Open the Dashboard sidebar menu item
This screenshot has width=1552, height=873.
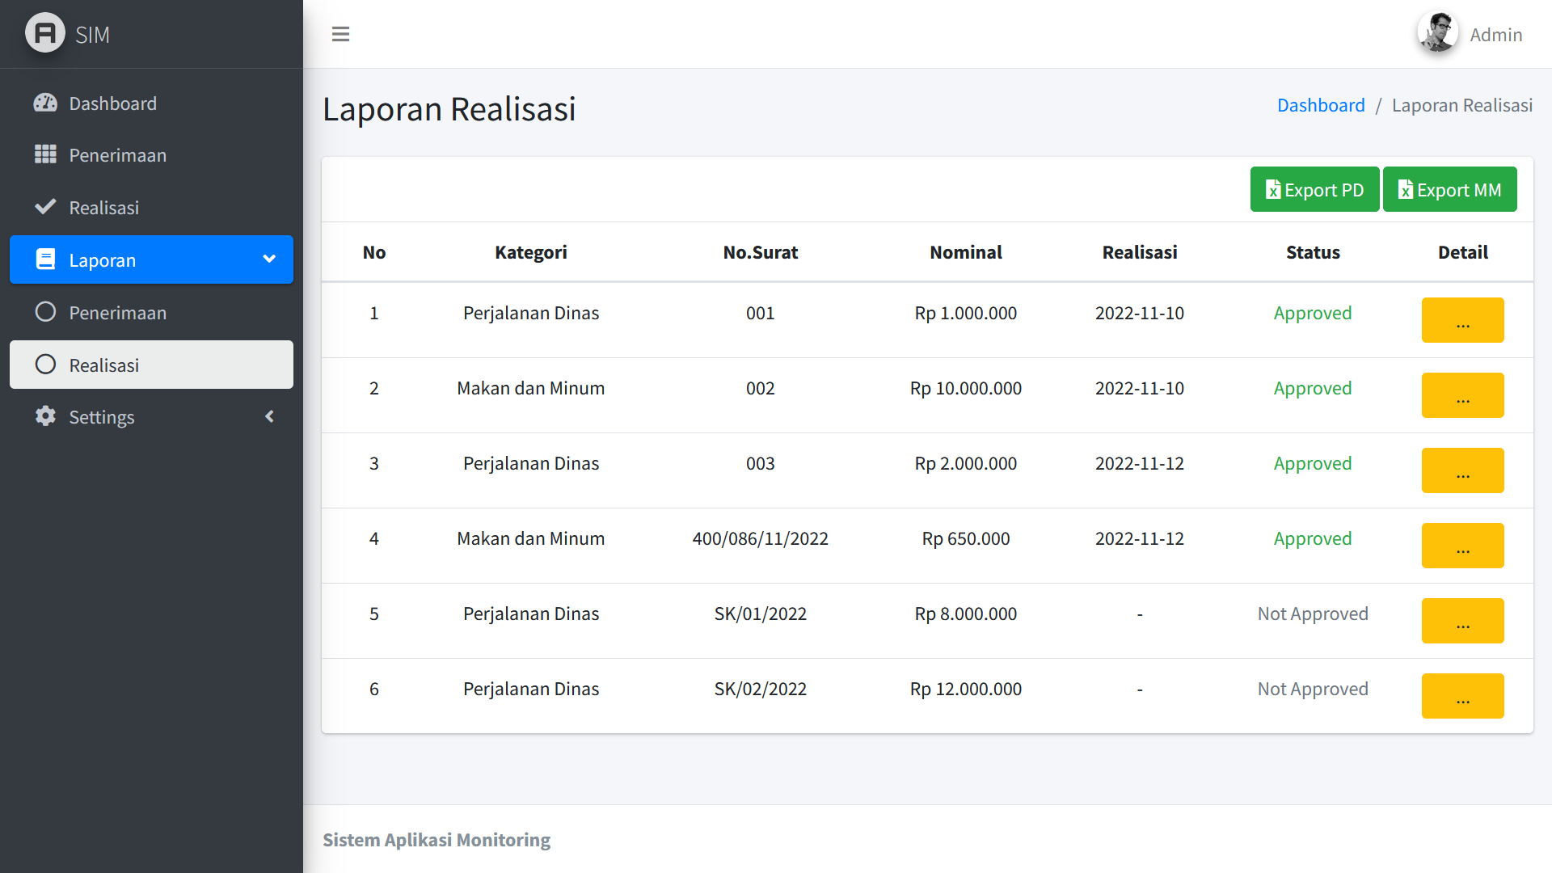pos(113,103)
